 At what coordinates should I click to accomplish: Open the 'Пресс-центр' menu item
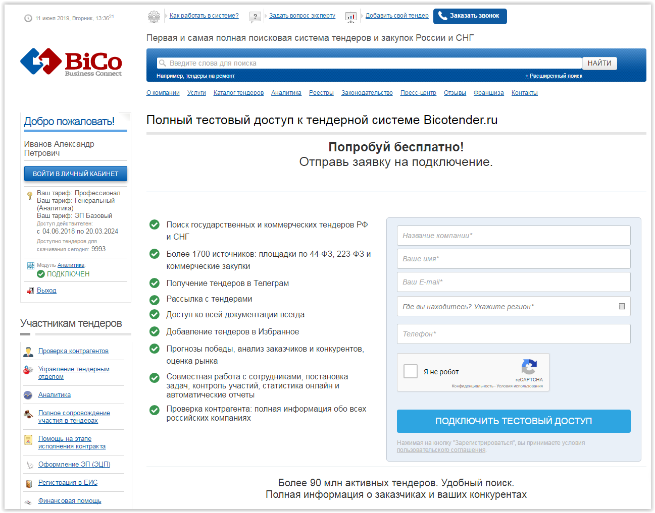(x=418, y=93)
